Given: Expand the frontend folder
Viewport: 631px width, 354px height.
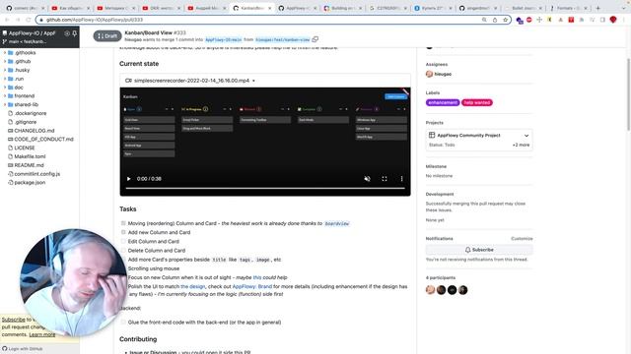Looking at the screenshot, I should coord(5,96).
